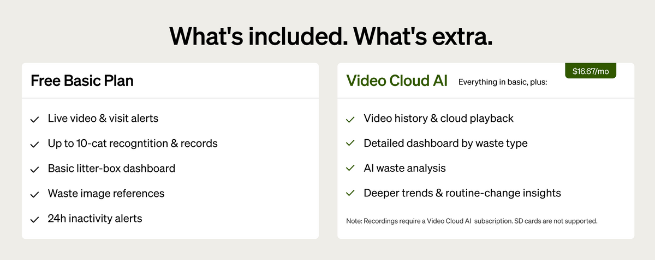
Task: Click the 24h inactivity alerts text
Action: click(x=95, y=219)
